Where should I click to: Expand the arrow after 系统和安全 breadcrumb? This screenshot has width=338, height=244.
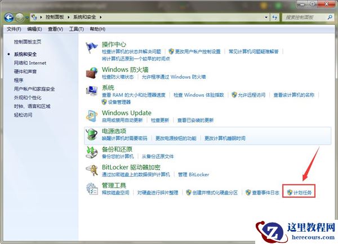click(x=100, y=17)
